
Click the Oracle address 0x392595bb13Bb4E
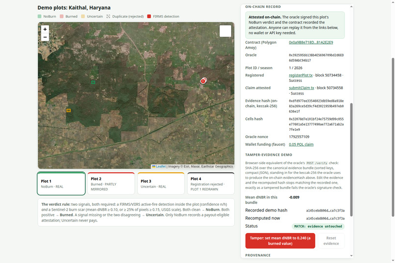pos(316,58)
